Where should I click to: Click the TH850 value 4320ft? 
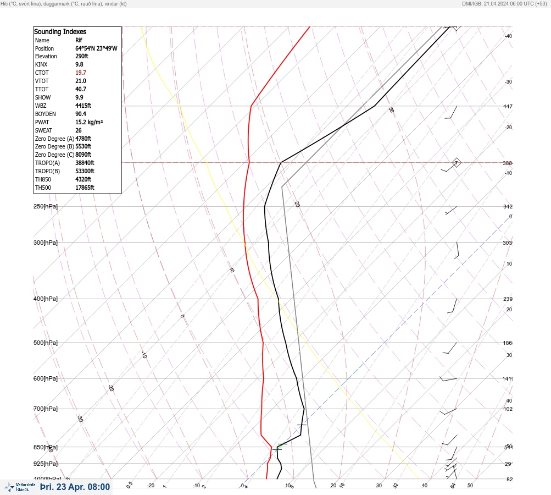coord(84,179)
